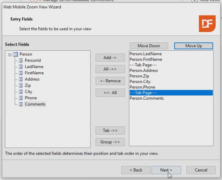Click the Zip field icon in tree
This screenshot has height=180, width=222.
pyautogui.click(x=21, y=86)
